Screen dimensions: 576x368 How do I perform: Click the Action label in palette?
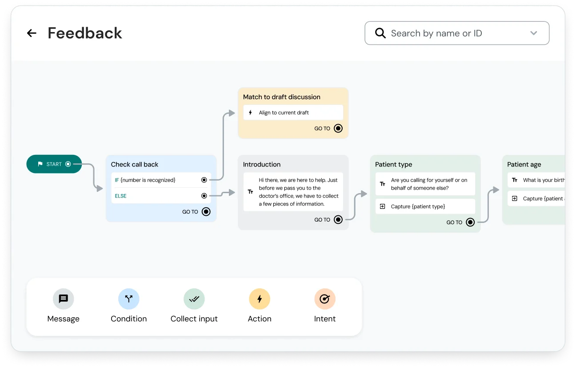pos(260,319)
